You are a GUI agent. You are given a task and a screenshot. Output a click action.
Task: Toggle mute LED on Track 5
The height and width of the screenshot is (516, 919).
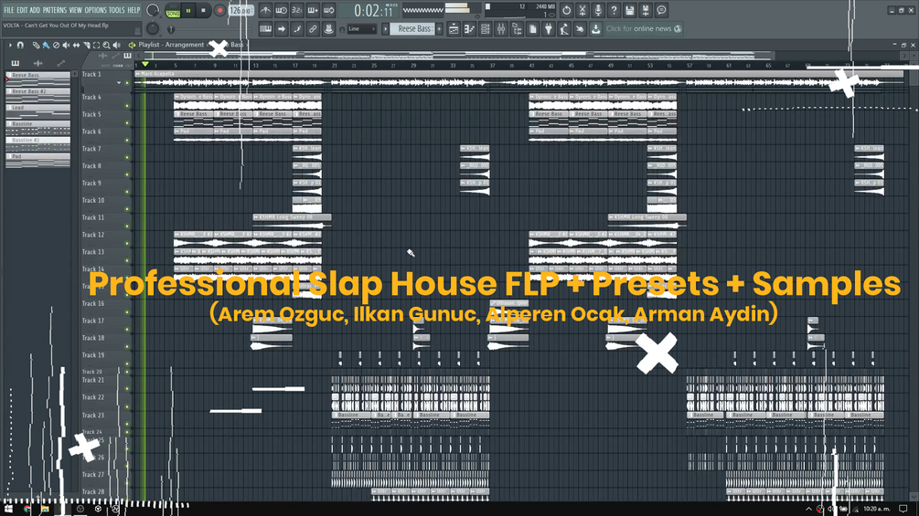[127, 123]
